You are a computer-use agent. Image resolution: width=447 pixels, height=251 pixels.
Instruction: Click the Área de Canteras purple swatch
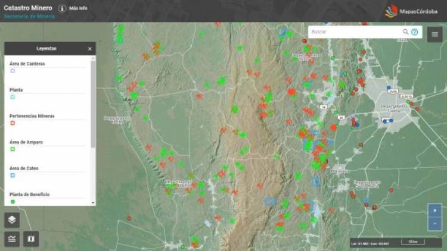click(x=13, y=71)
